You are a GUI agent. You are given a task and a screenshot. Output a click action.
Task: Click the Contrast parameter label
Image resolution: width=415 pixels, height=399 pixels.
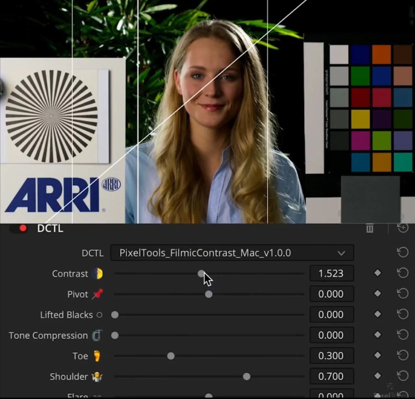click(70, 274)
